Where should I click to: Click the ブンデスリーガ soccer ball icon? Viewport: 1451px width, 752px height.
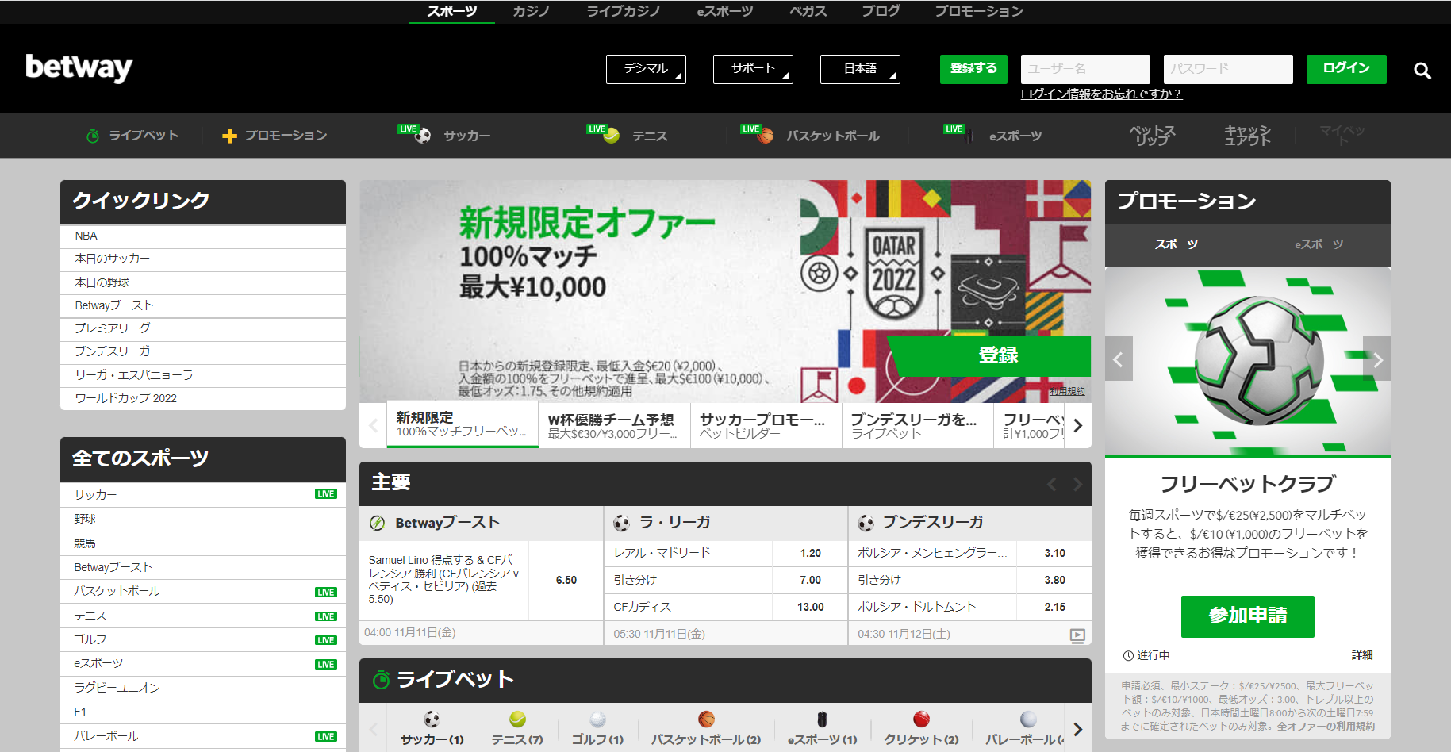pyautogui.click(x=866, y=523)
